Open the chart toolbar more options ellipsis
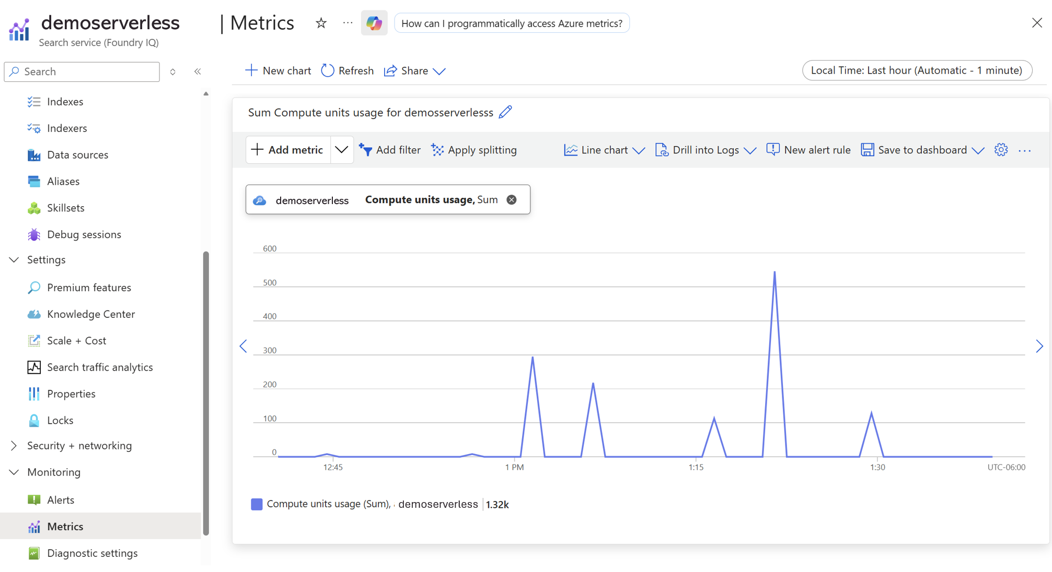Image resolution: width=1052 pixels, height=572 pixels. [1025, 150]
